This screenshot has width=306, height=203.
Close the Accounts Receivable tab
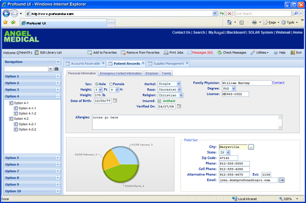(x=103, y=63)
